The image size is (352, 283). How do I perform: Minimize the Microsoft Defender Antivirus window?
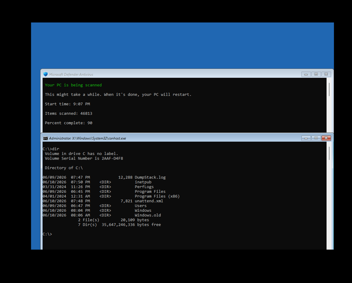(306, 74)
